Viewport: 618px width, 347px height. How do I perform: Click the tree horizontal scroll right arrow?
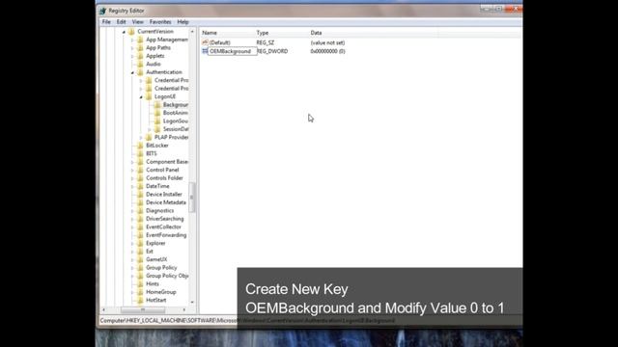[x=184, y=310]
